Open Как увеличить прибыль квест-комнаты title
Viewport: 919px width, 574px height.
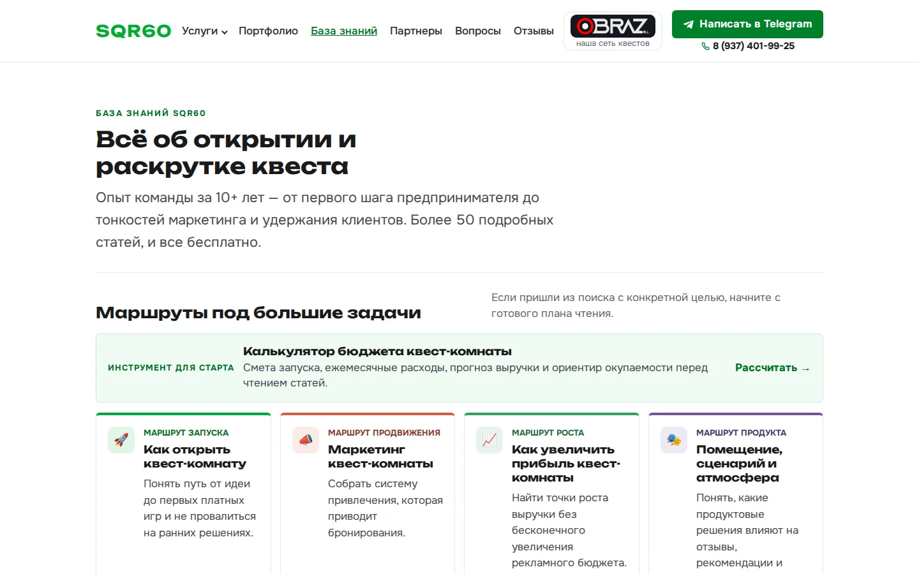pos(566,464)
